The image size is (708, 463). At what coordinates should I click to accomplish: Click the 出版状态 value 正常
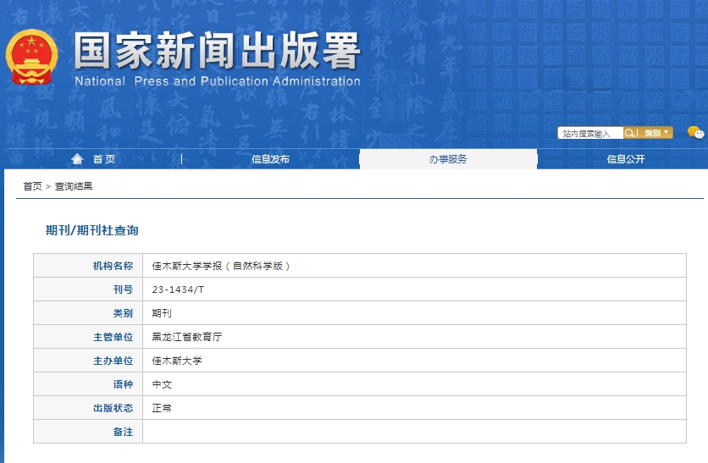(x=162, y=408)
